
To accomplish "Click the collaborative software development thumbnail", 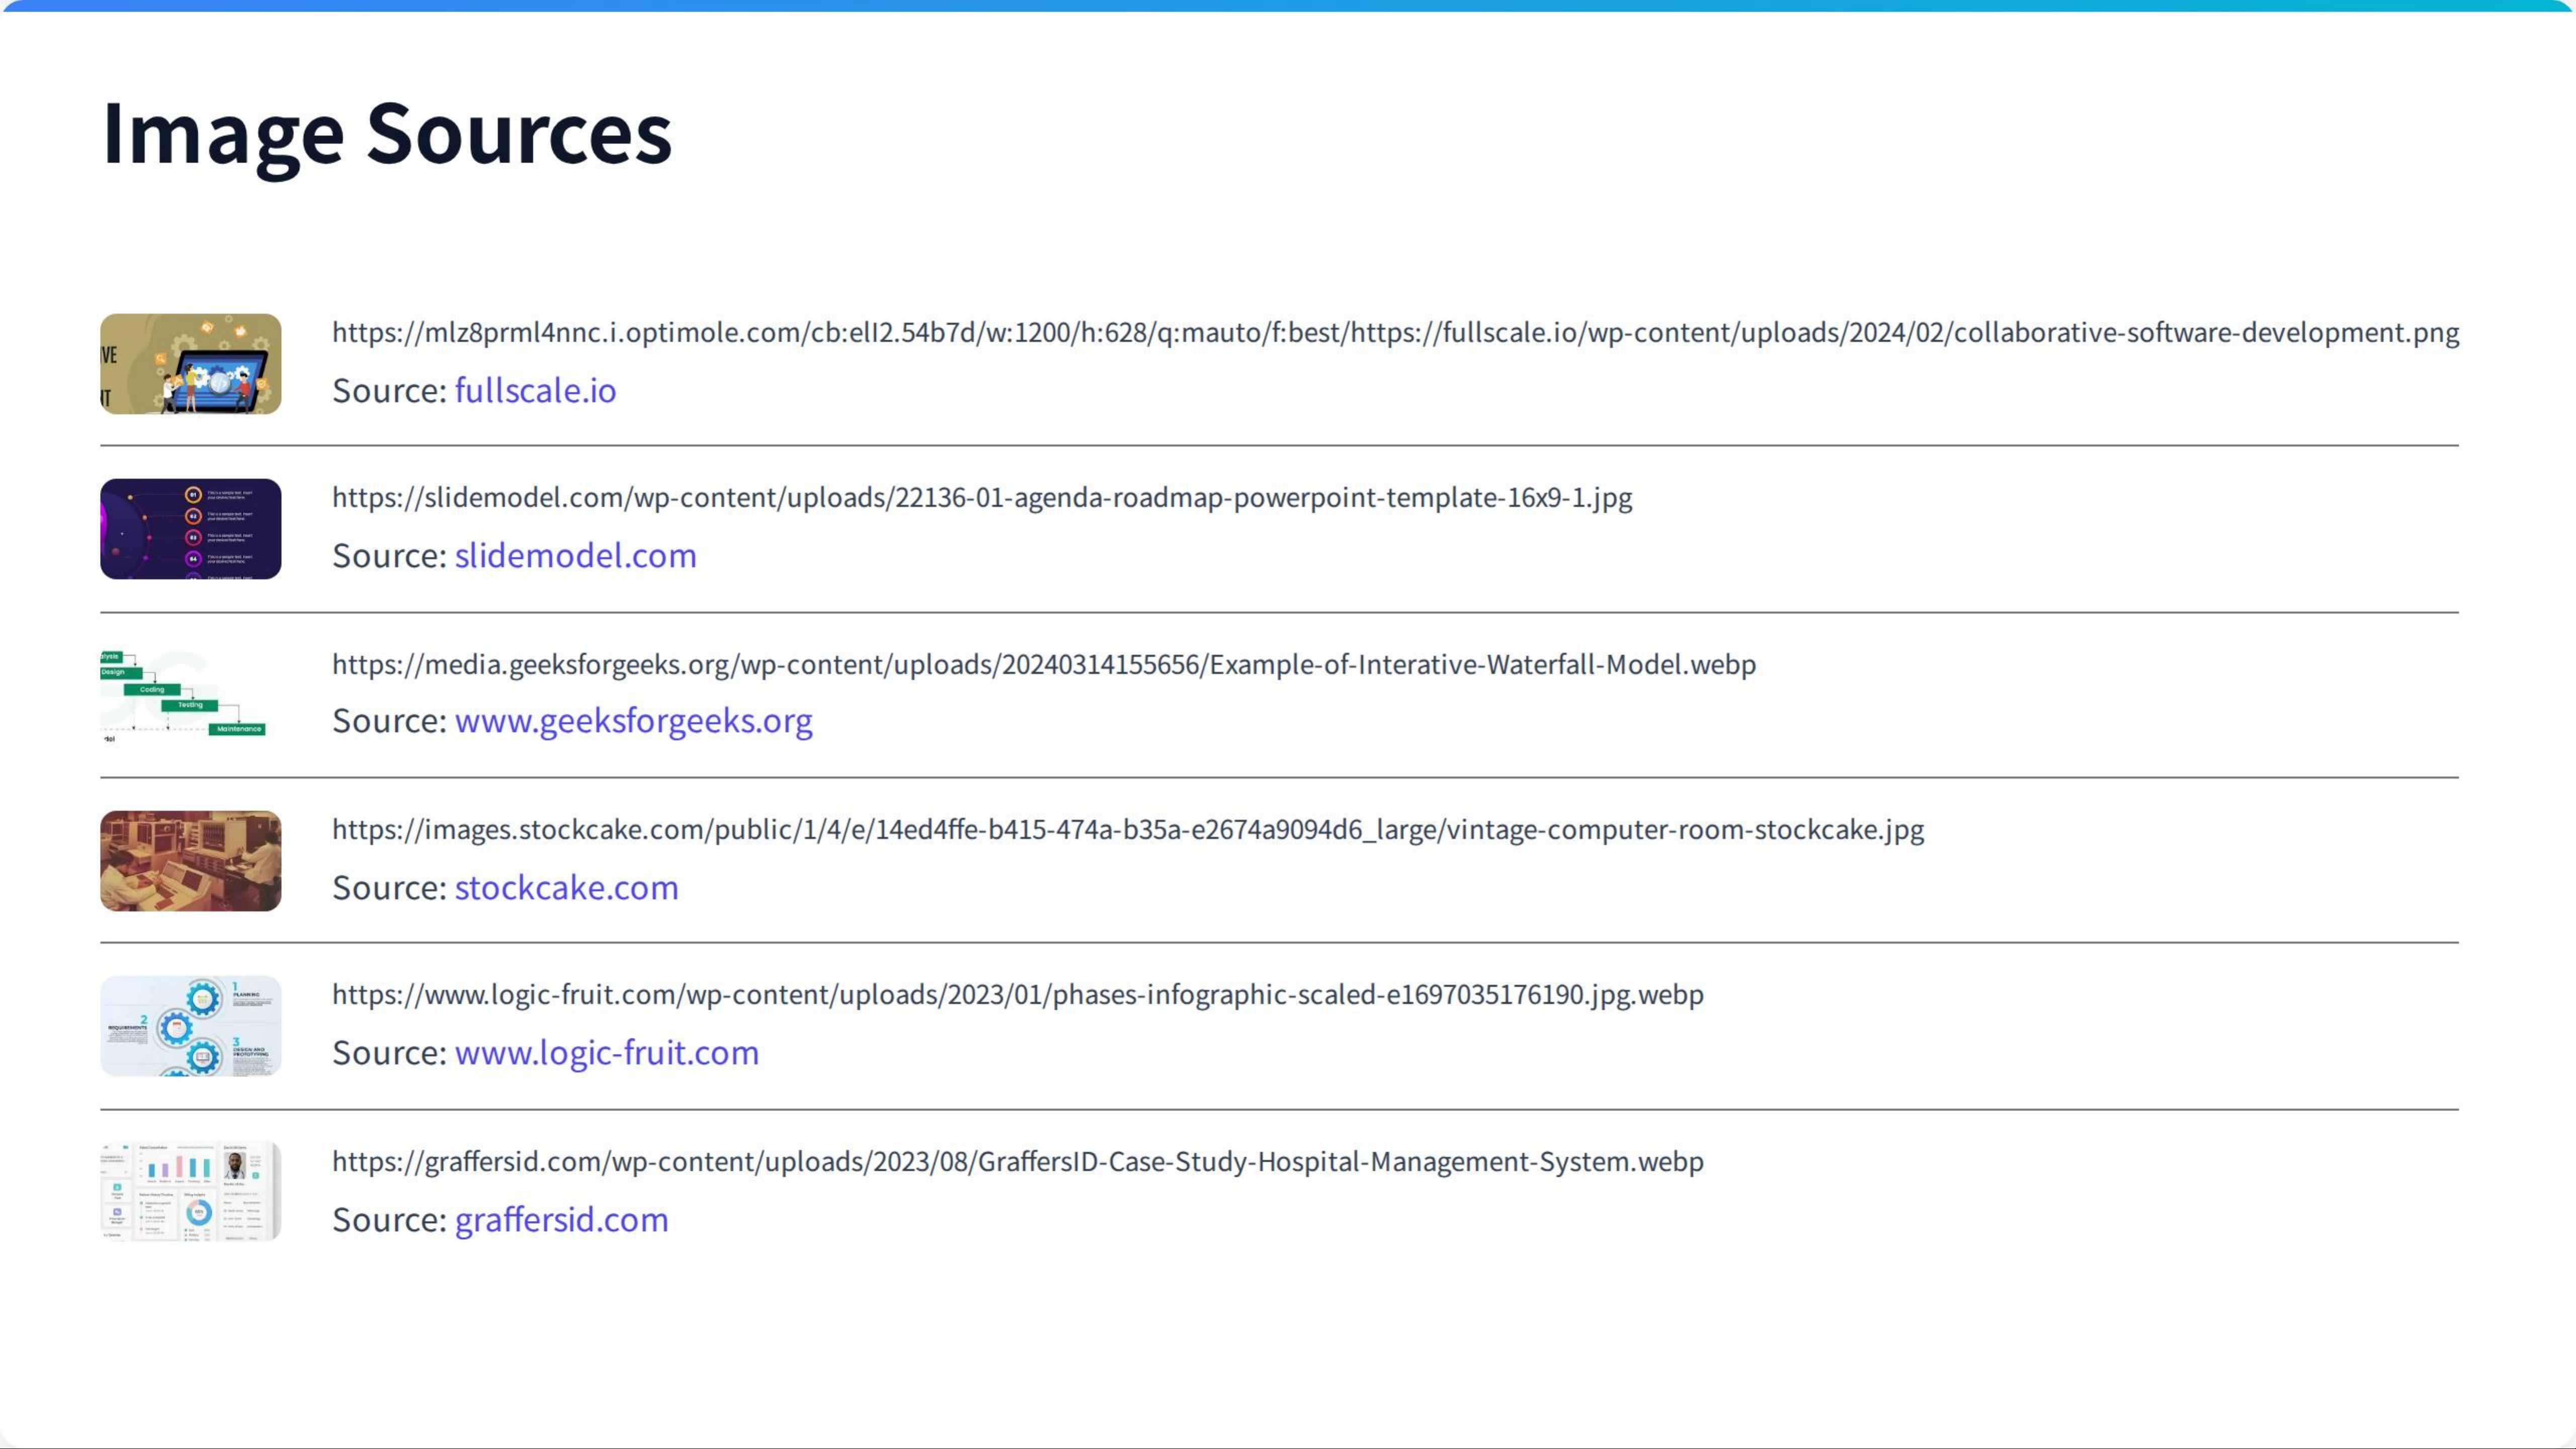I will (x=190, y=364).
